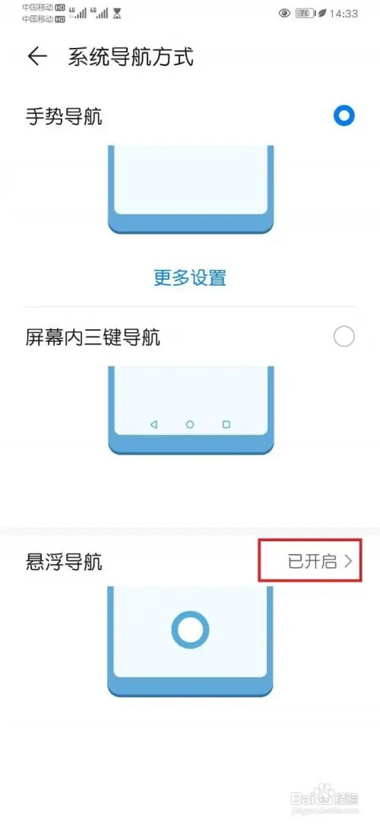This screenshot has width=380, height=824.
Task: Select the 屏幕内三键导航 radio button
Action: tap(344, 336)
